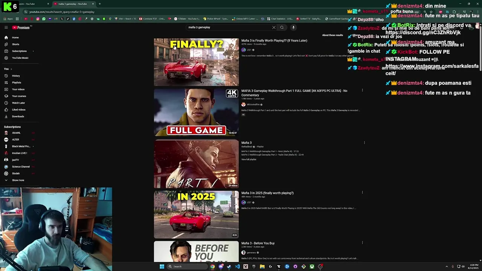Click About these results link

pos(333,35)
